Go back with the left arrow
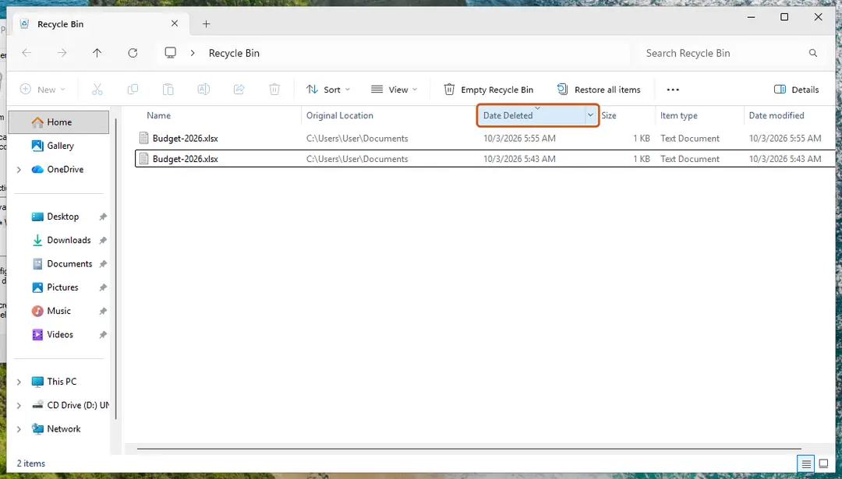Screen dimensions: 842x479 pos(27,52)
